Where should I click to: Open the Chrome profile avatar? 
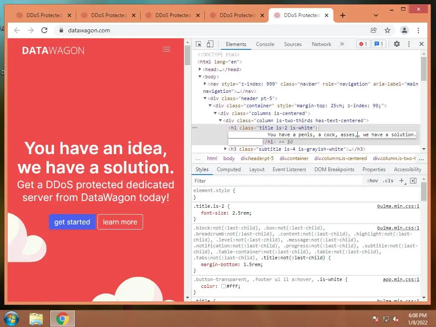click(x=404, y=30)
